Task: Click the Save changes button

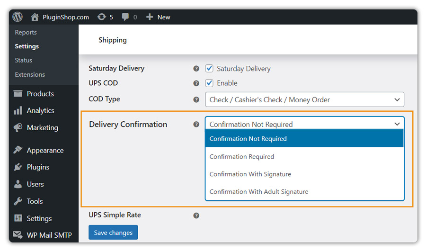Action: 113,233
